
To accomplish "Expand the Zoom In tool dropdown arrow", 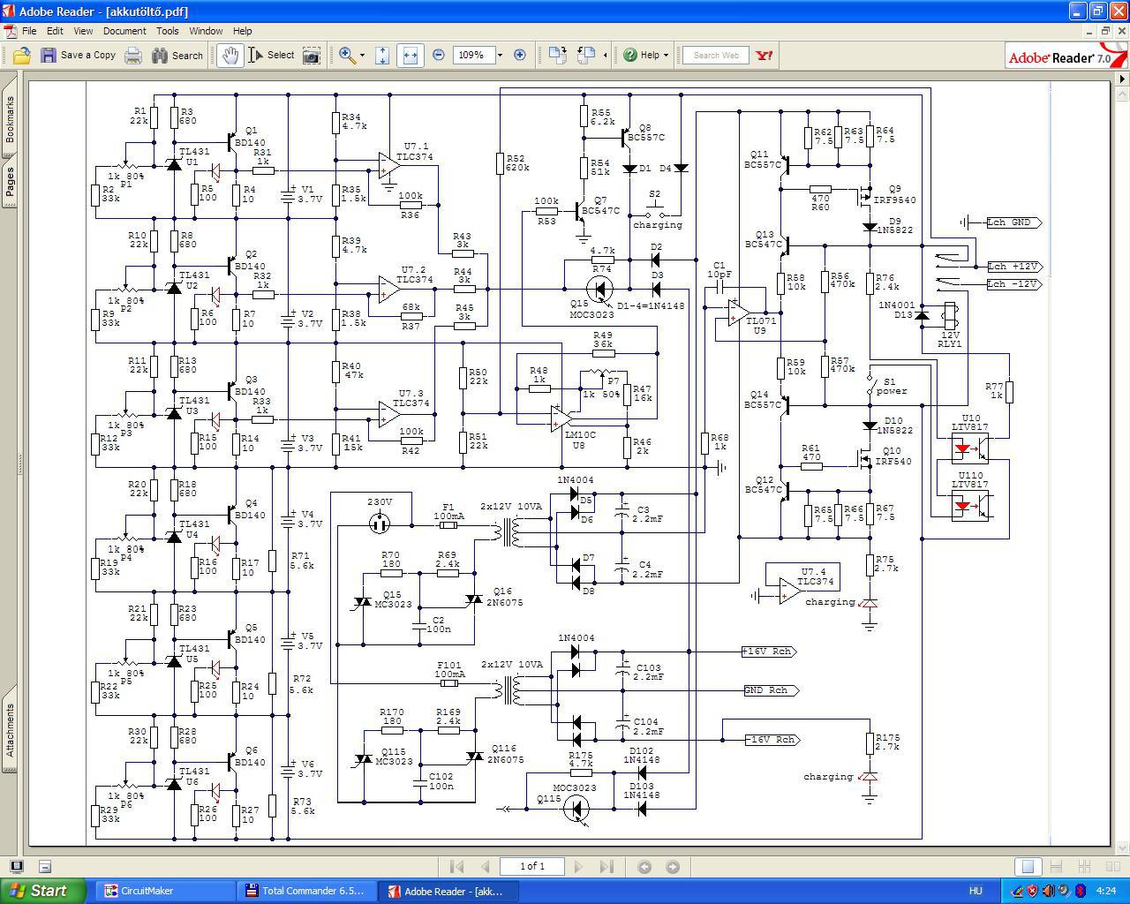I will (362, 55).
